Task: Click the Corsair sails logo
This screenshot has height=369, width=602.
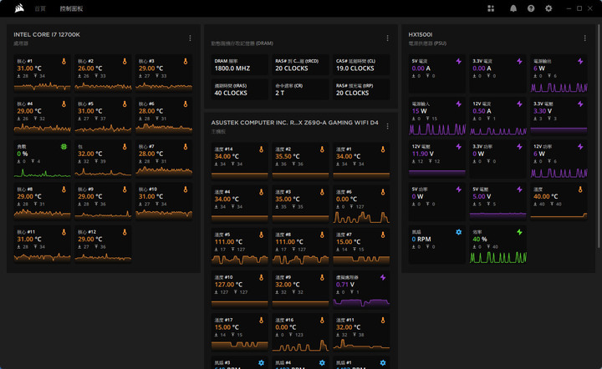Action: [x=19, y=8]
